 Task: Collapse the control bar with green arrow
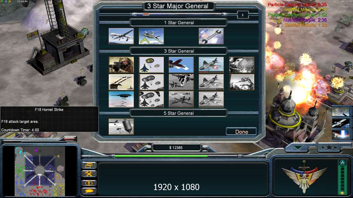pyautogui.click(x=298, y=148)
